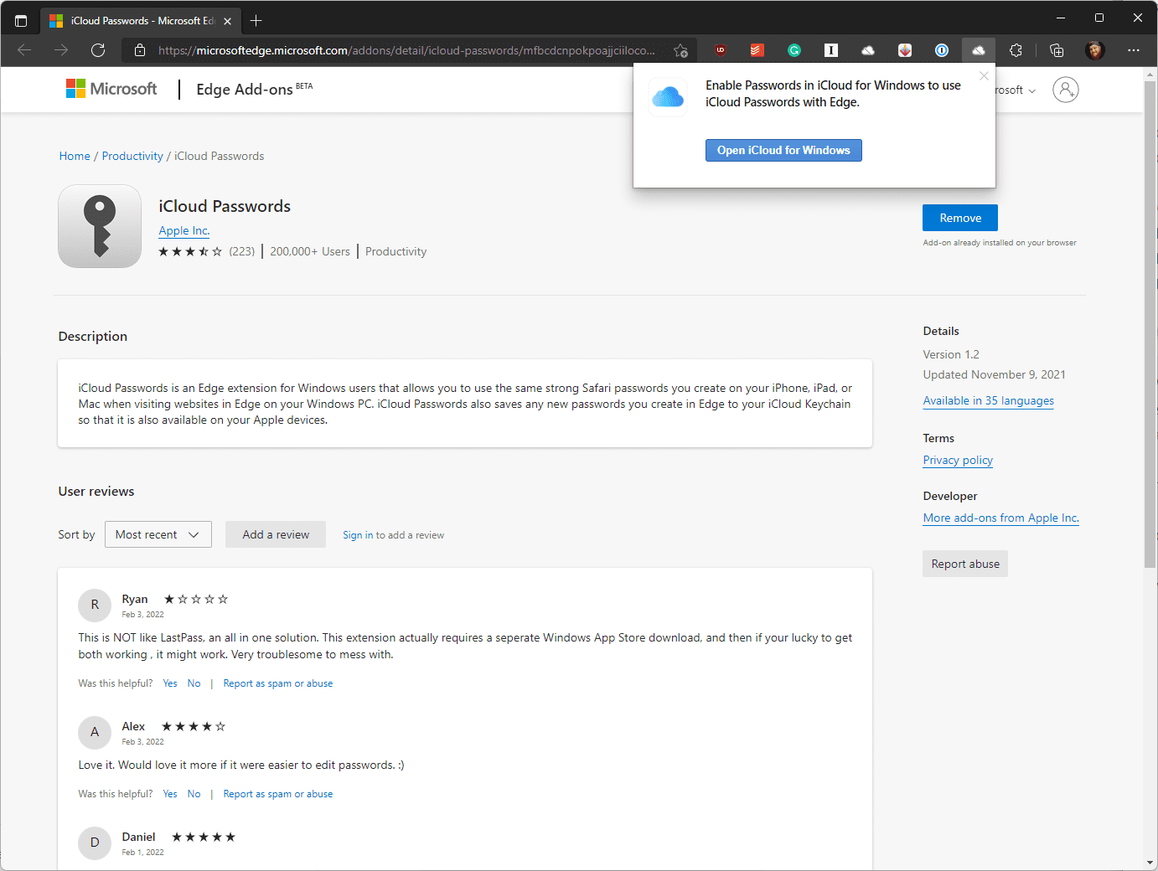Open Edge Settings and more menu
This screenshot has height=871, width=1158.
click(1134, 50)
